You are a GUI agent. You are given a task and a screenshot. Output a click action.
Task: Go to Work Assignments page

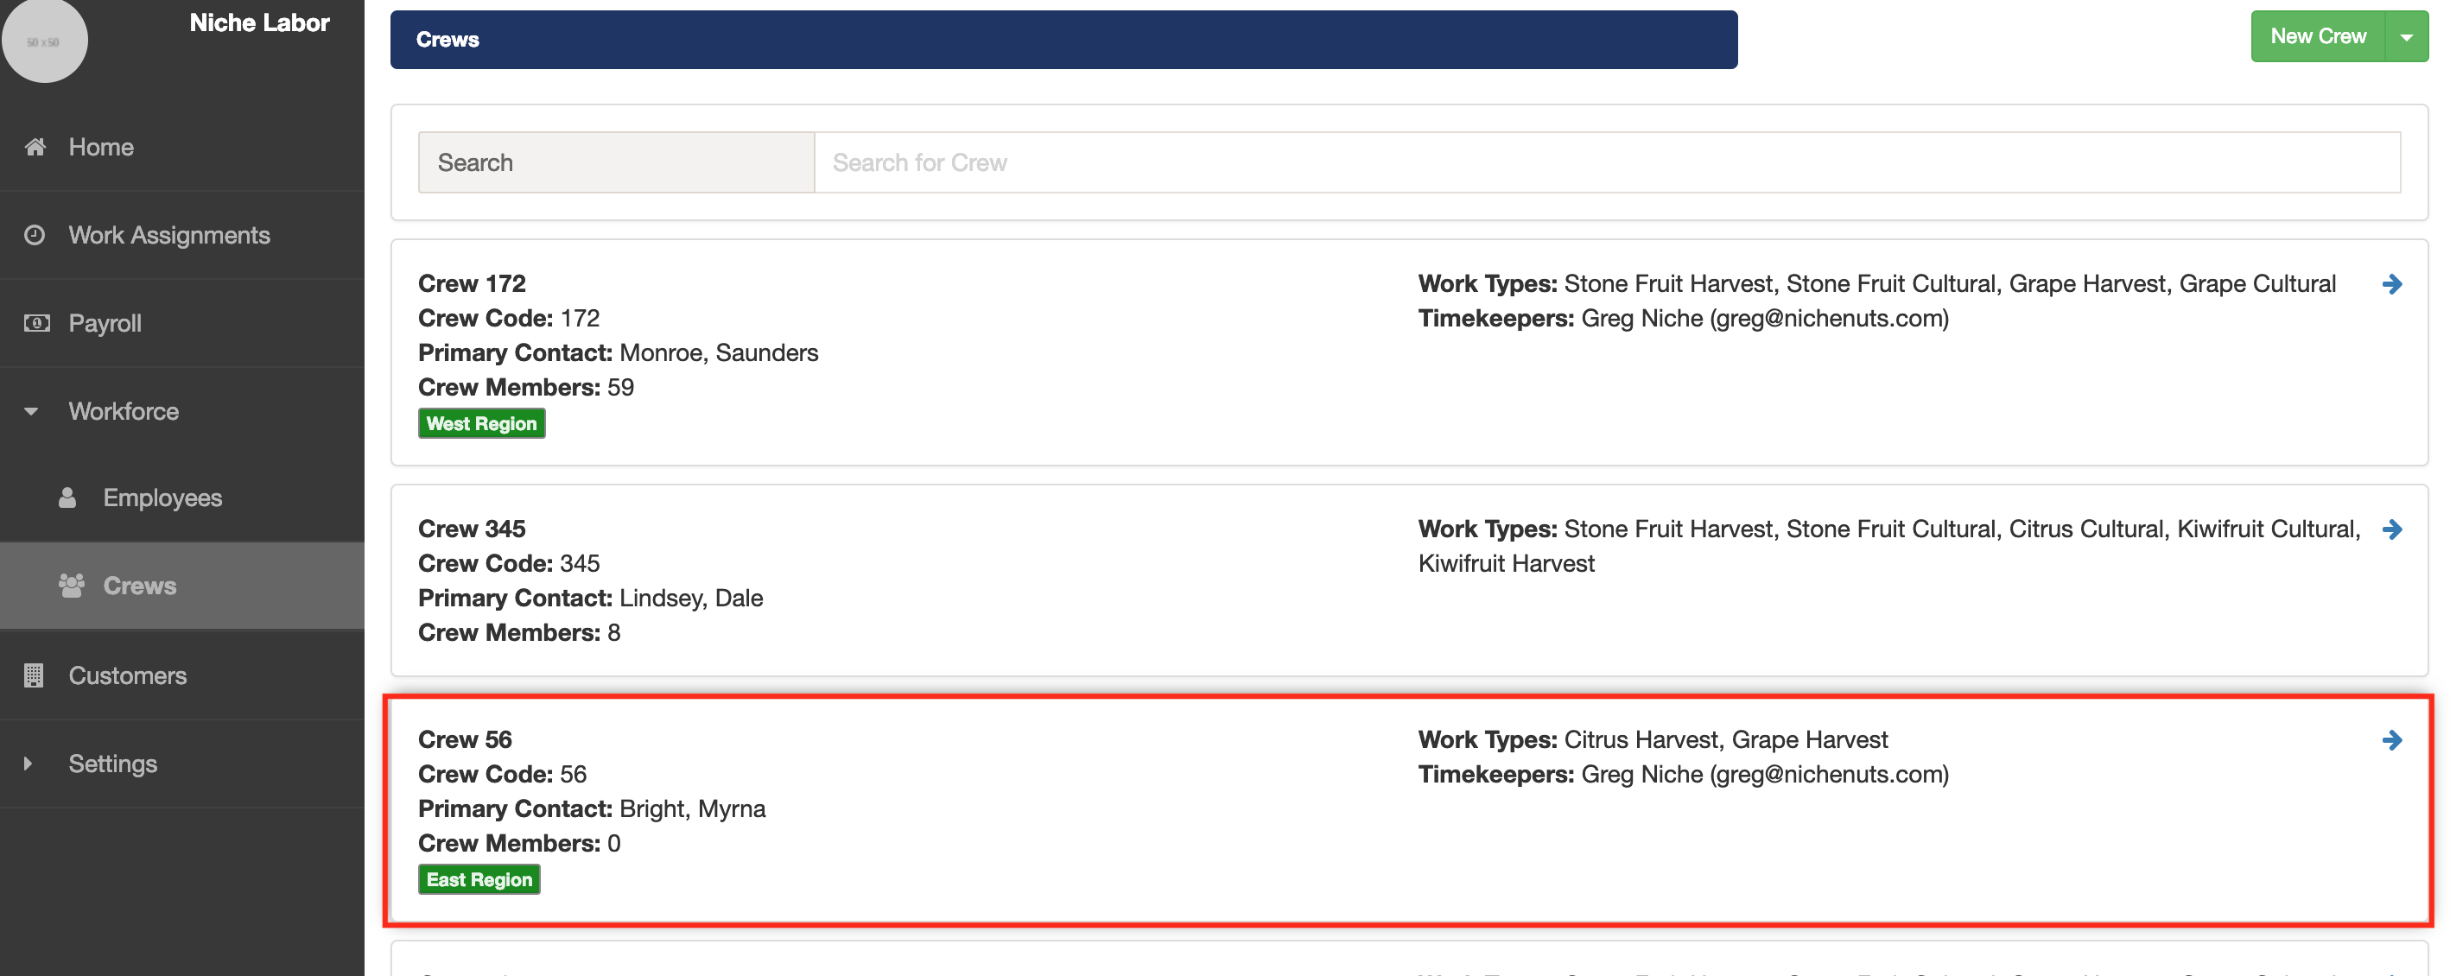169,235
